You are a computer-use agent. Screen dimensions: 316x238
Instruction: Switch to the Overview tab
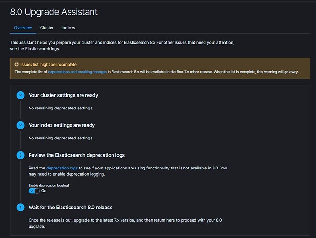point(23,28)
